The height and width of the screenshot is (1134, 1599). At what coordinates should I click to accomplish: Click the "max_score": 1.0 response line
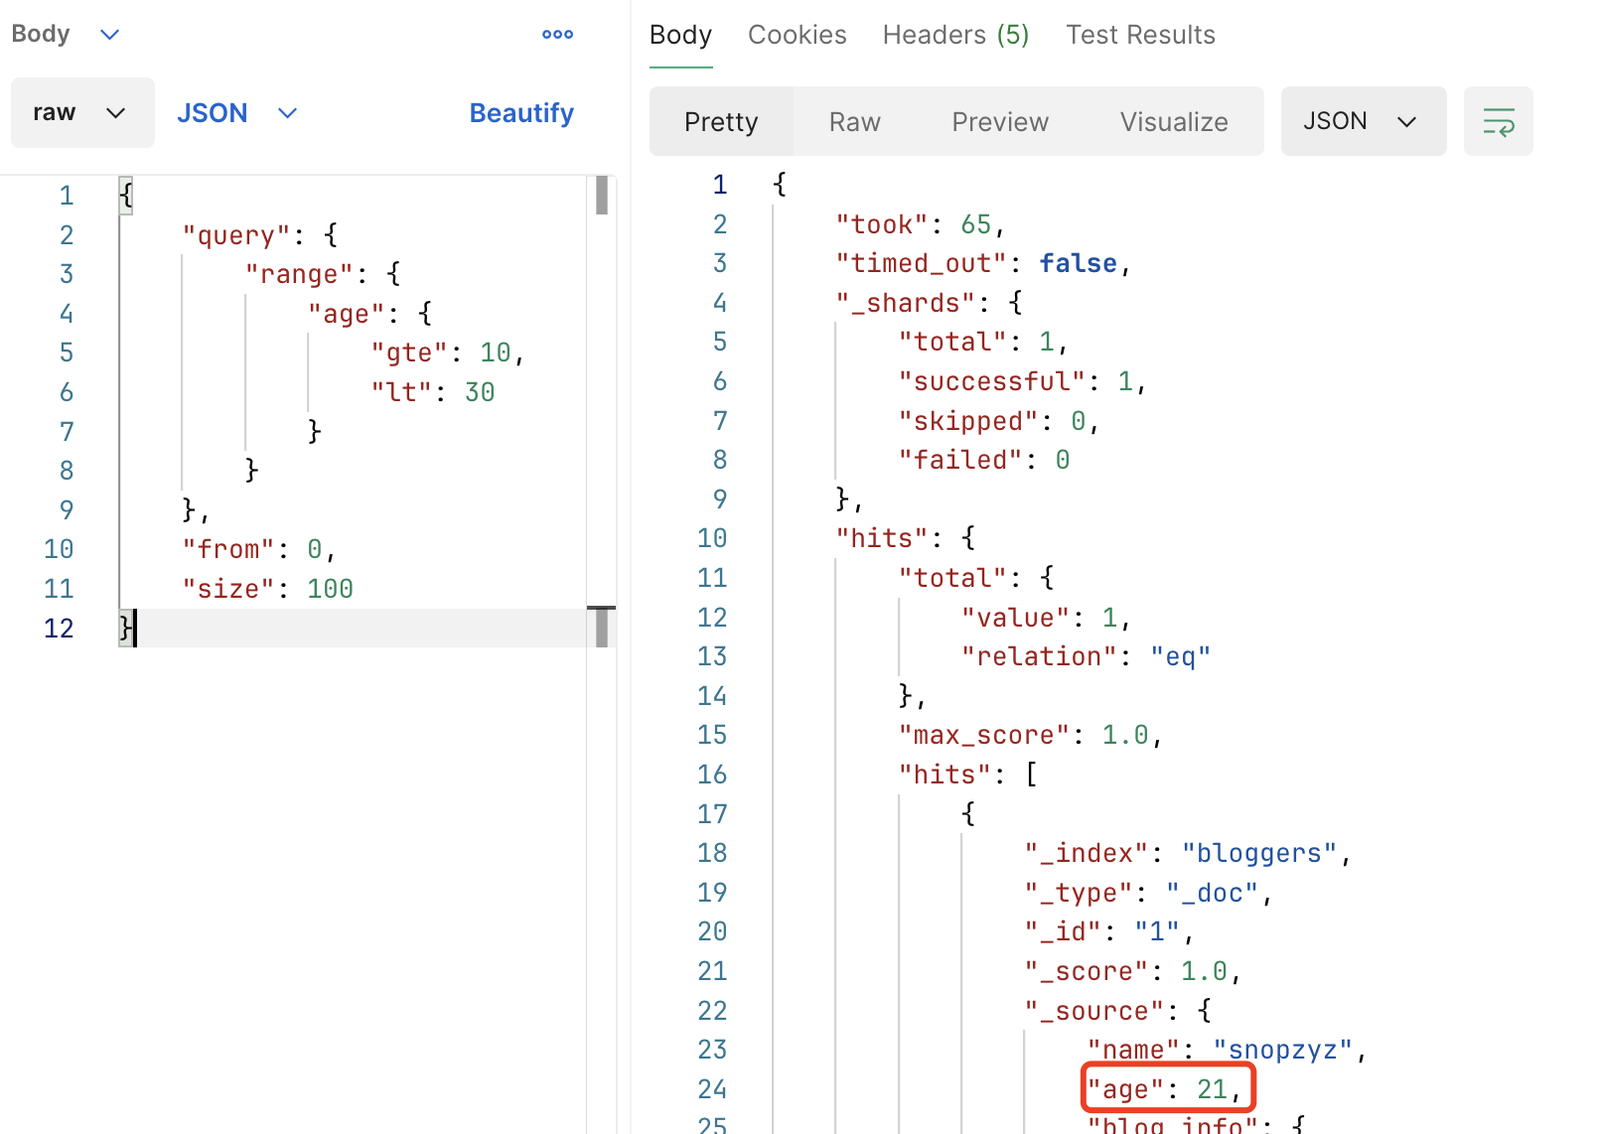coord(1031,735)
